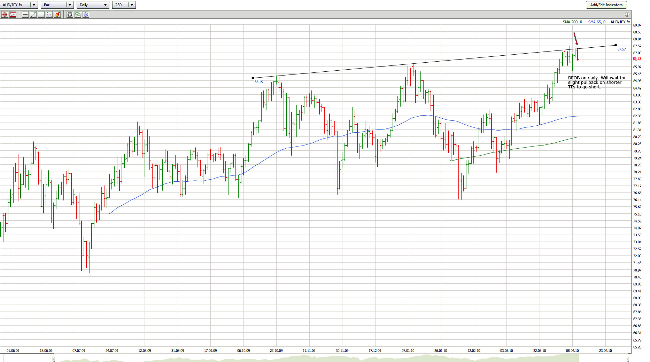The image size is (650, 362).
Task: Open the alarm clock alert tool
Action: click(70, 15)
